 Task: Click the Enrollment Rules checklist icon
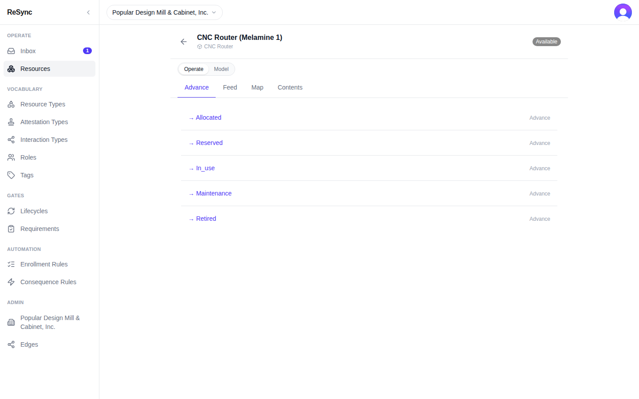pos(11,264)
